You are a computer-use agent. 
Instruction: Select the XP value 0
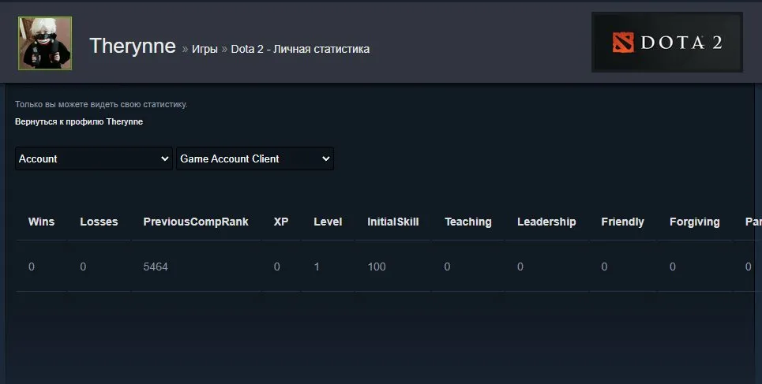pos(277,267)
